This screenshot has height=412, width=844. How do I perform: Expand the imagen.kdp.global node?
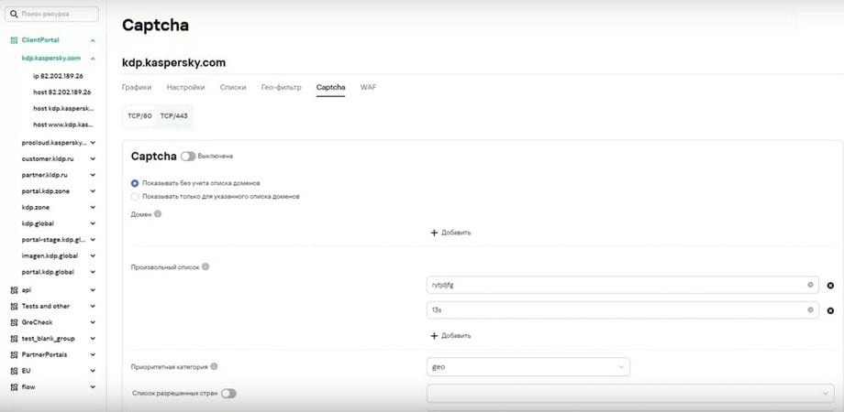[x=94, y=255]
